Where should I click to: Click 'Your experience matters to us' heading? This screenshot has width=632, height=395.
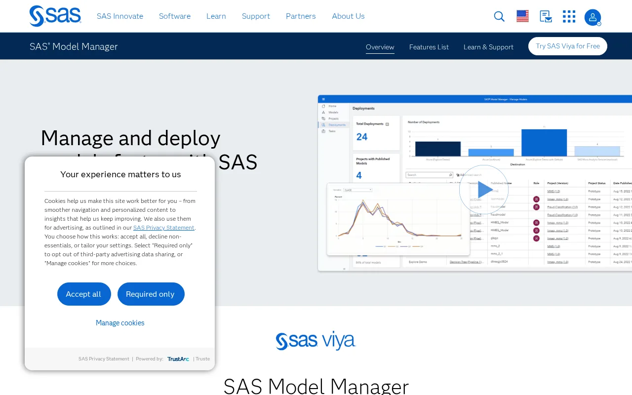[120, 174]
